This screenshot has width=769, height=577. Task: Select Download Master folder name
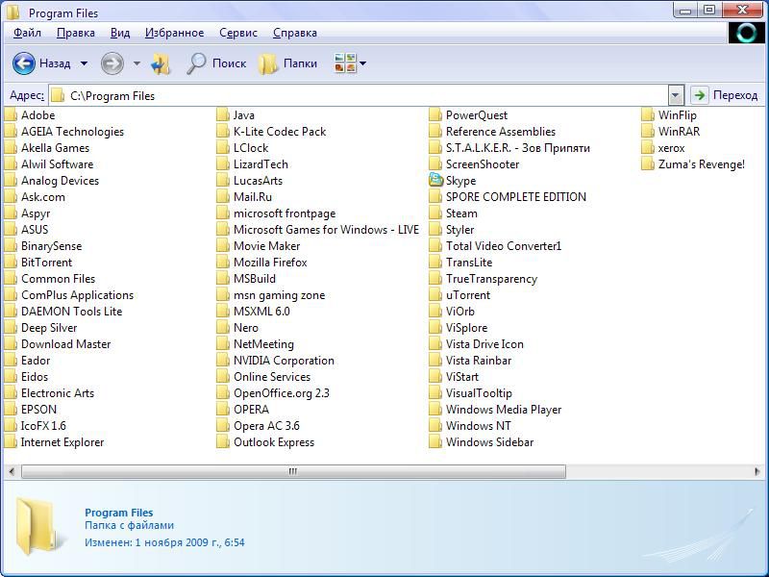coord(65,344)
